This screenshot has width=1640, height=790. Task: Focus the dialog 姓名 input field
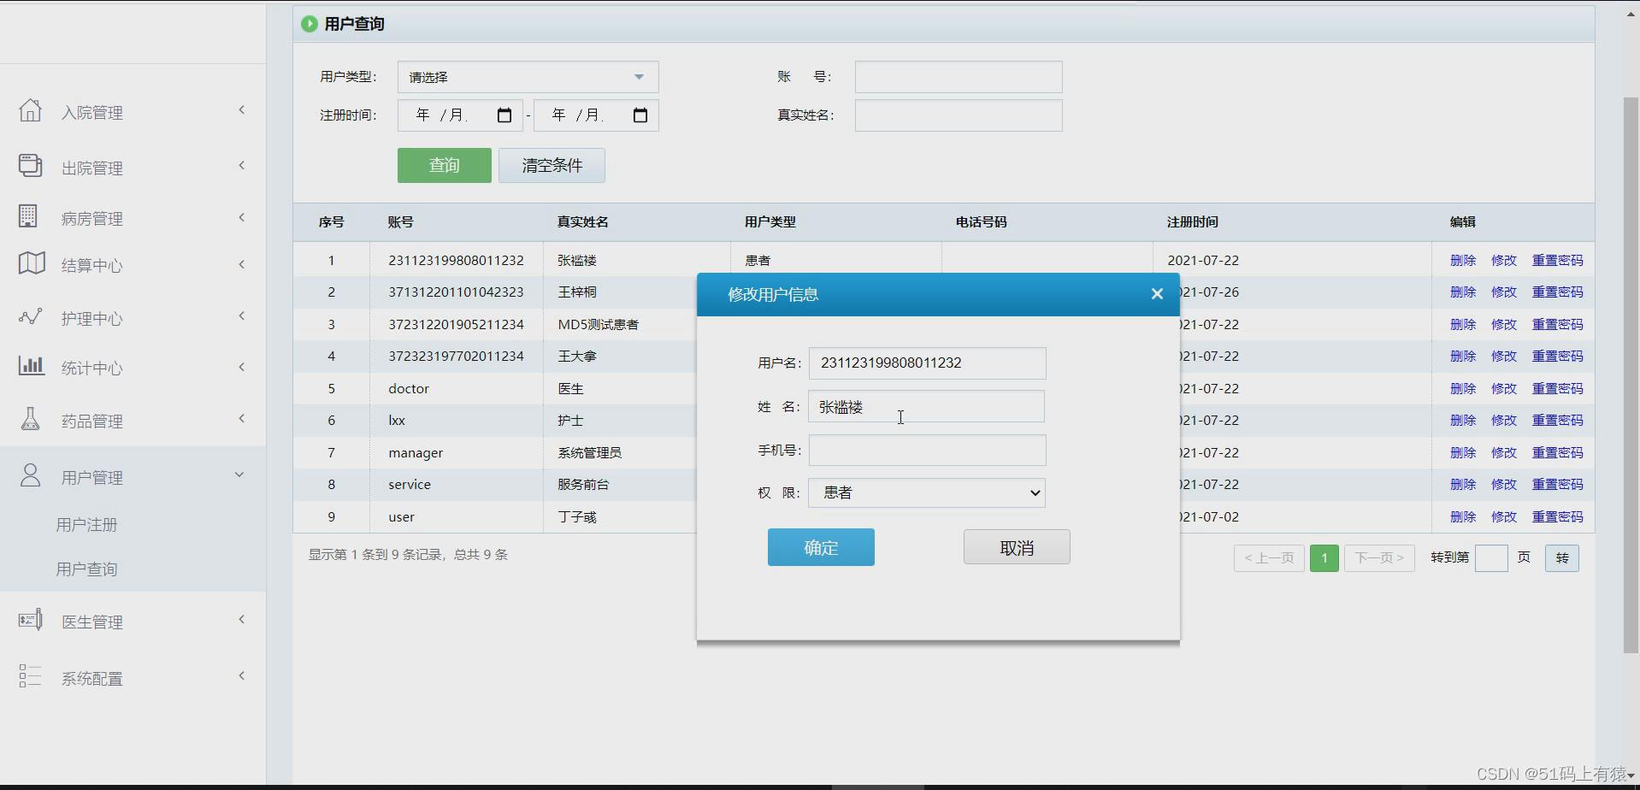point(926,406)
